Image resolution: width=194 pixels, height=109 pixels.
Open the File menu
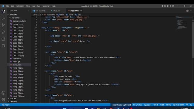tap(7, 6)
